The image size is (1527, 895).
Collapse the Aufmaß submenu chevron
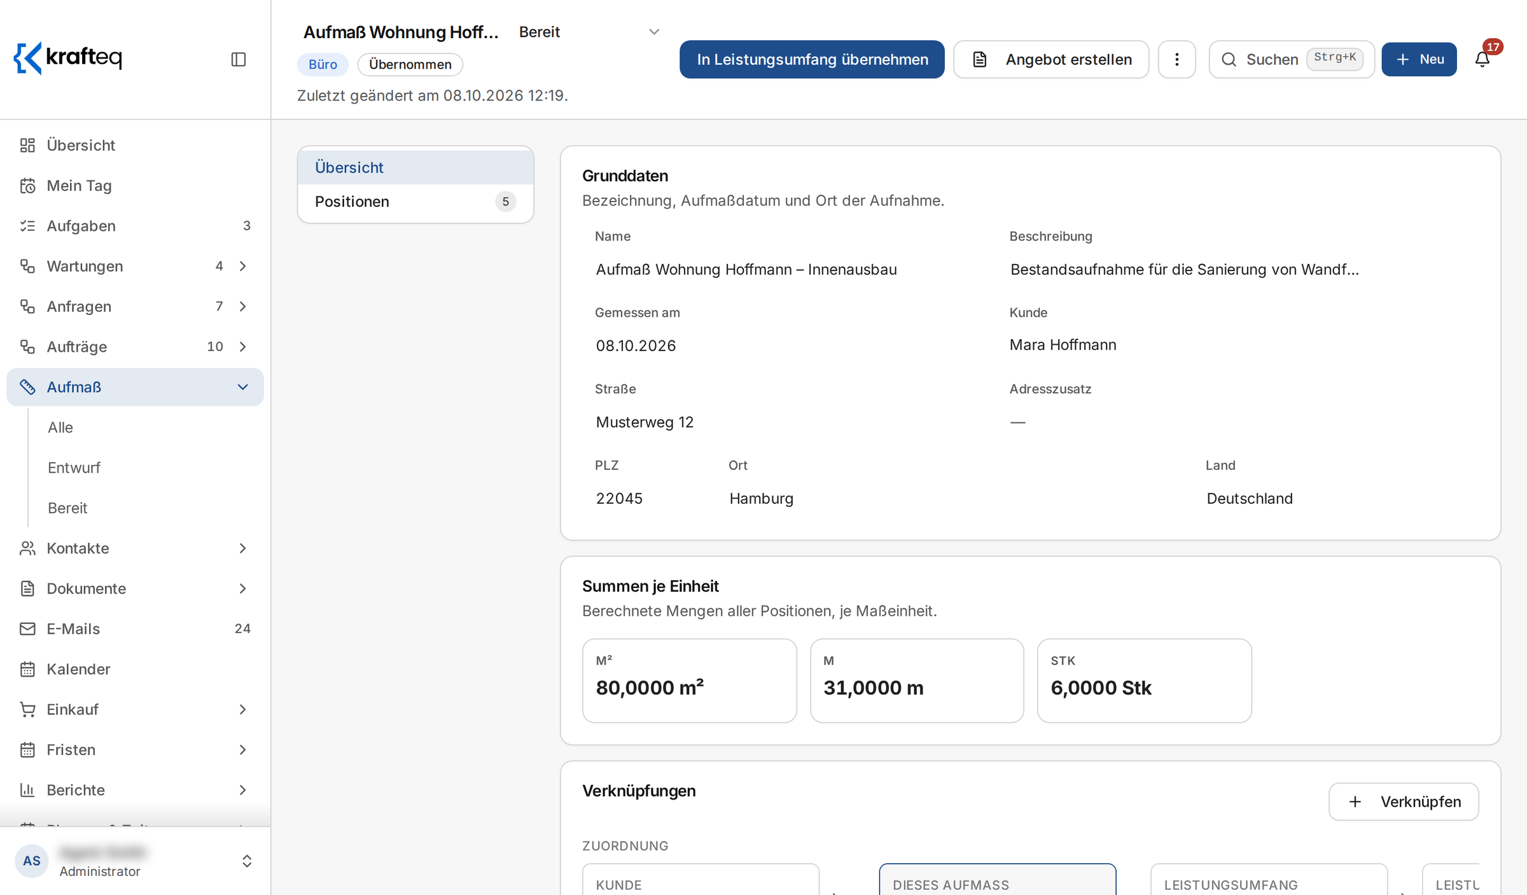242,387
